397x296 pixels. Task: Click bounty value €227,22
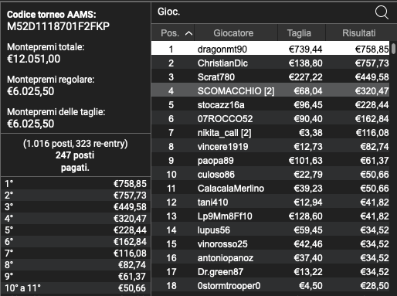(305, 77)
